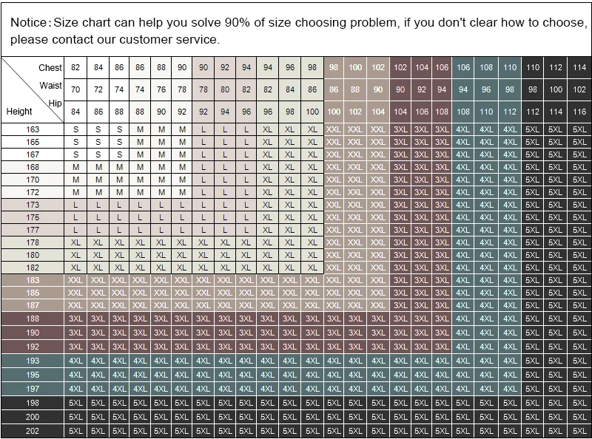592x439 pixels.
Task: Click the Height 177 row header
Action: pos(33,230)
